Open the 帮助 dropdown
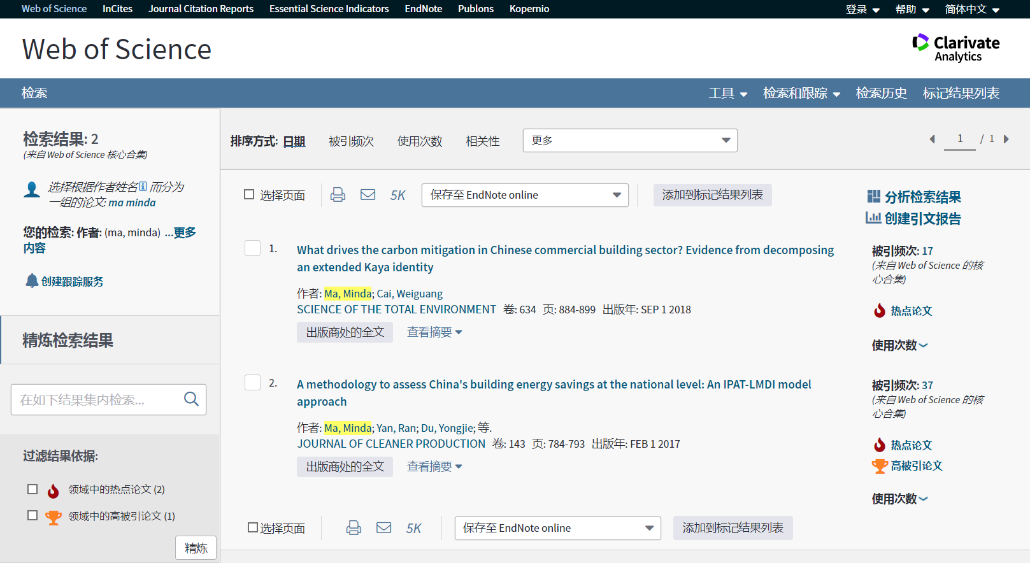The height and width of the screenshot is (563, 1030). point(912,9)
